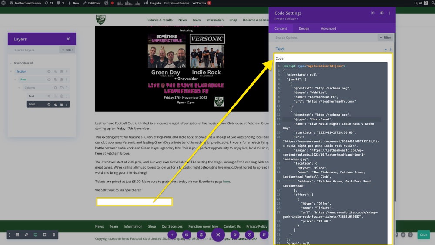This screenshot has width=435, height=245.
Task: Duplicate the Row layer
Action: (x=55, y=79)
